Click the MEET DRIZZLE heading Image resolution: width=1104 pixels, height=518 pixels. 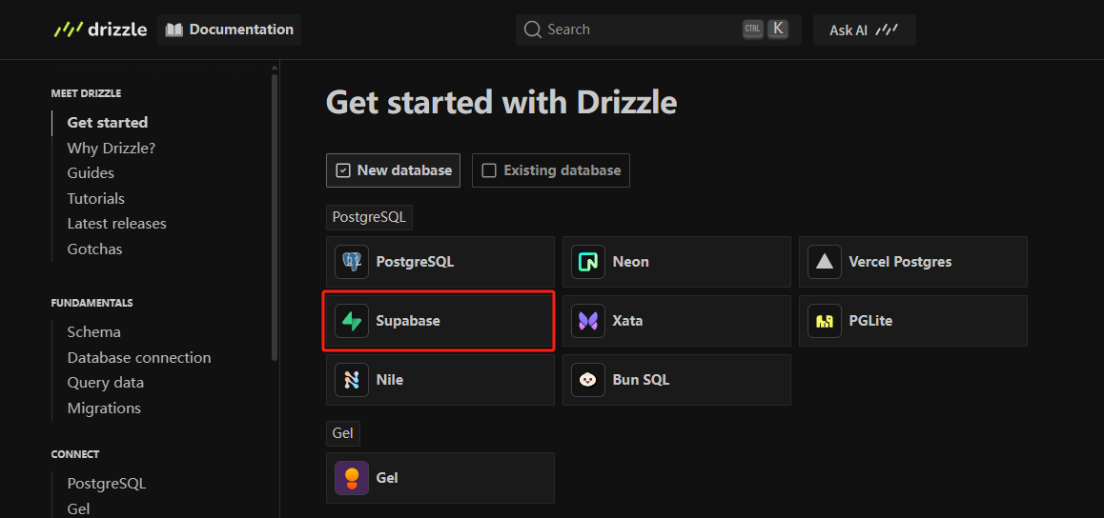[86, 93]
